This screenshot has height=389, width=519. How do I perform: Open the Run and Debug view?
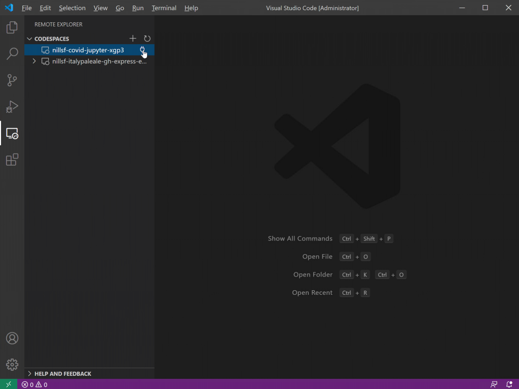[x=12, y=106]
